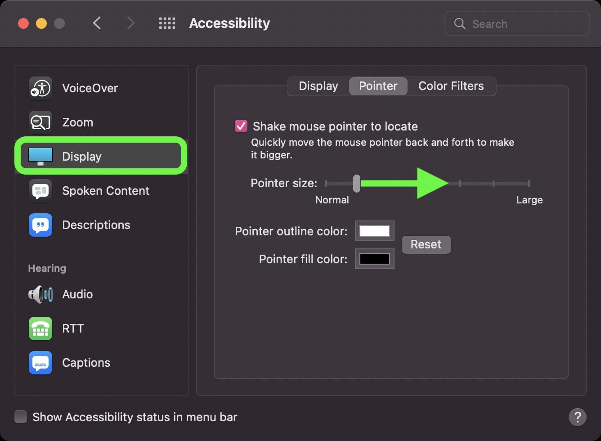Viewport: 601px width, 441px height.
Task: Disable Shake mouse pointer to locate
Action: tap(241, 126)
